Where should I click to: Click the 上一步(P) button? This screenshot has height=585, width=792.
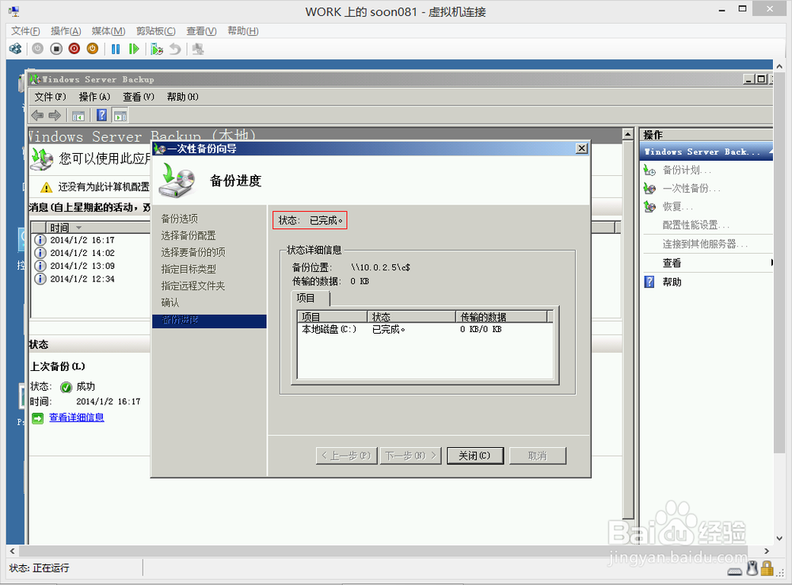tap(347, 456)
